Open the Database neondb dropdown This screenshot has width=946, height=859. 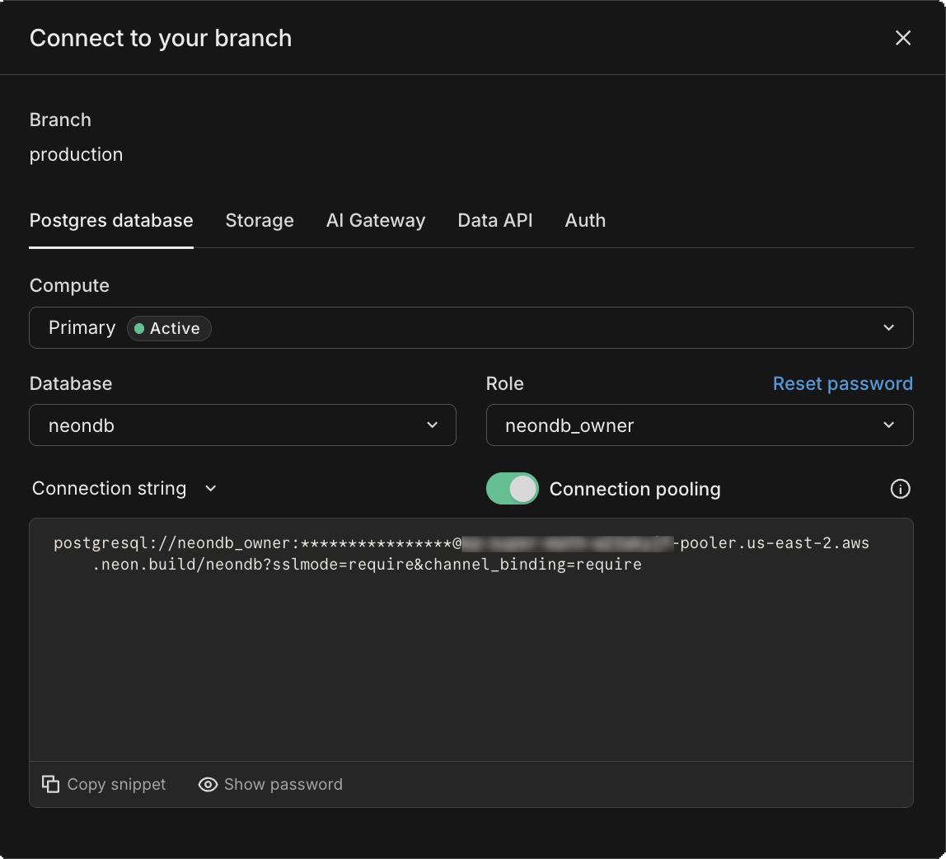[x=242, y=425]
